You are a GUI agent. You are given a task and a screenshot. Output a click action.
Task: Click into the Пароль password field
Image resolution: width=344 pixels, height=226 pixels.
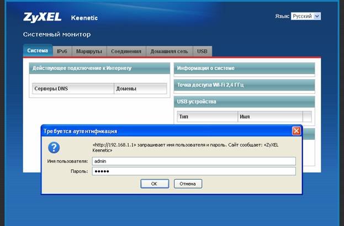[193, 171]
